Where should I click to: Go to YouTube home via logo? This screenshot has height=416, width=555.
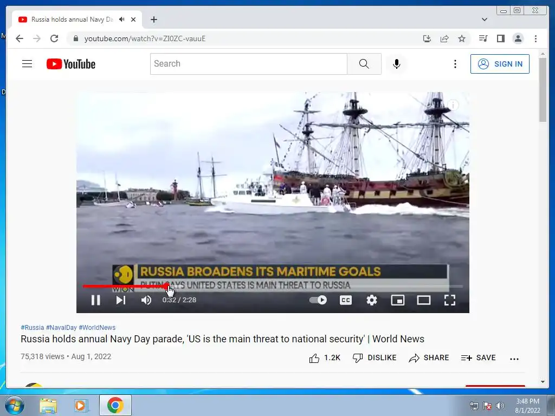click(71, 64)
